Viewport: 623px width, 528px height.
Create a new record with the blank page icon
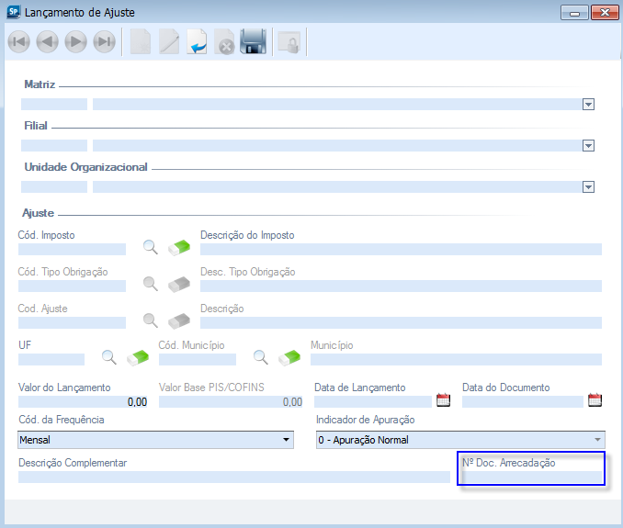pyautogui.click(x=141, y=41)
